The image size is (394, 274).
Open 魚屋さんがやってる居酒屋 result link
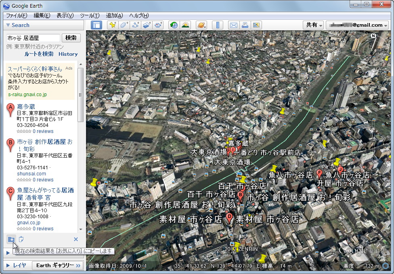[x=45, y=194]
